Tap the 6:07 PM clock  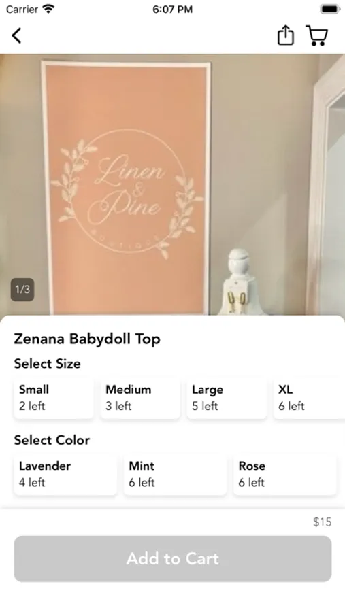pos(172,10)
